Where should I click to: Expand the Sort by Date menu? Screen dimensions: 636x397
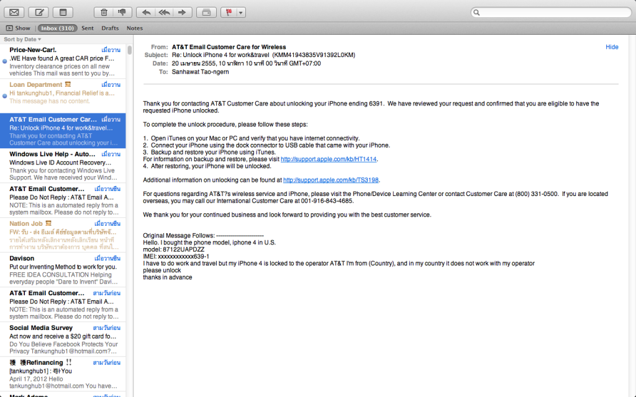click(x=22, y=39)
